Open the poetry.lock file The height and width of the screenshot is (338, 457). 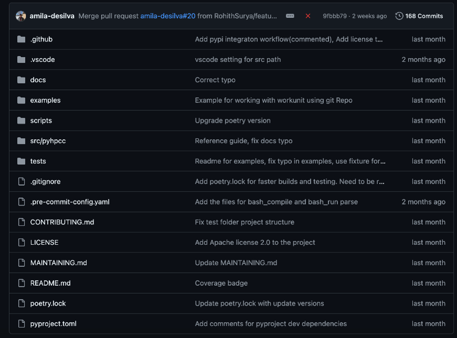[48, 303]
